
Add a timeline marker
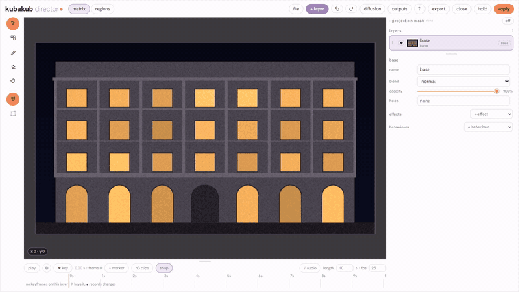pyautogui.click(x=117, y=268)
